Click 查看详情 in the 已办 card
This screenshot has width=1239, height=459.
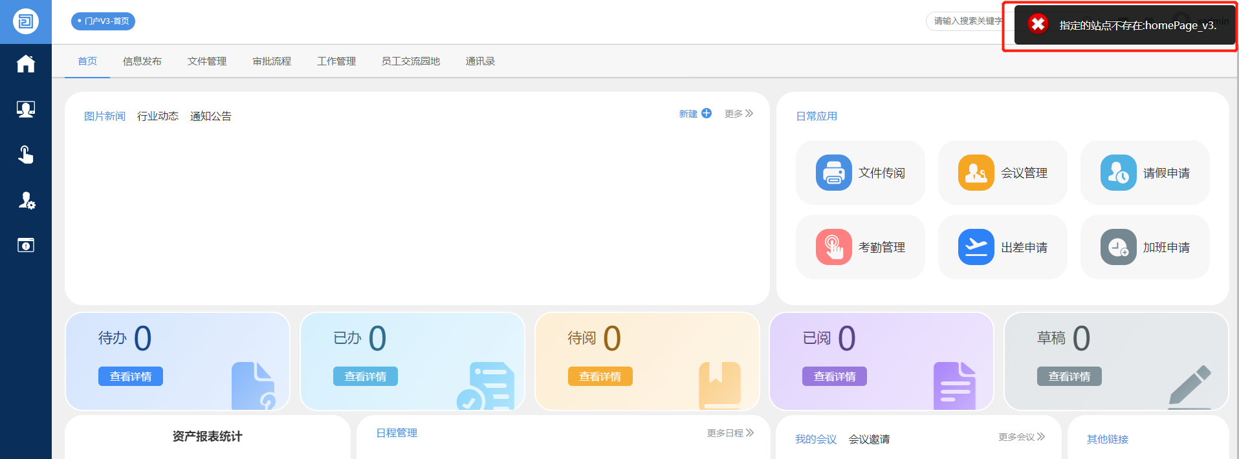point(366,376)
